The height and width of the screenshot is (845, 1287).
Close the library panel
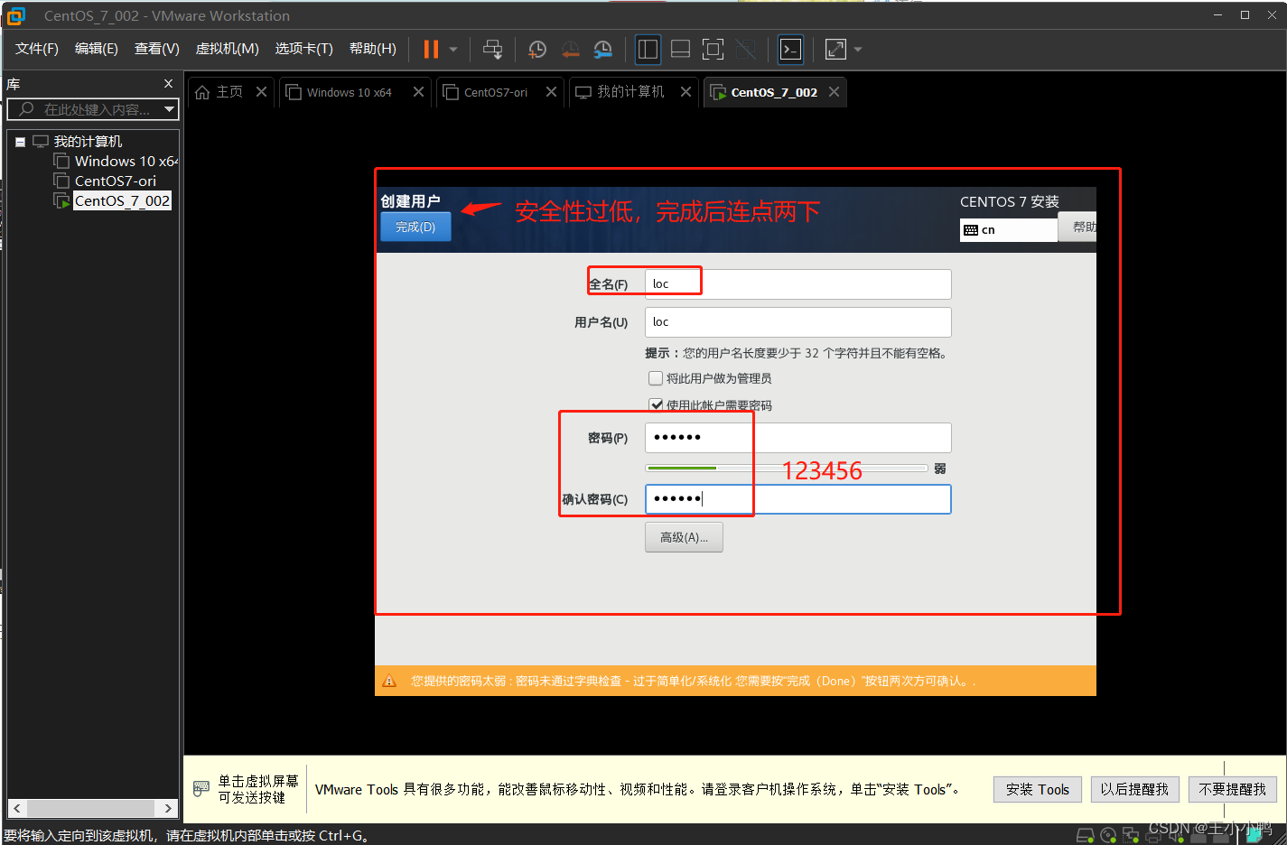[168, 84]
